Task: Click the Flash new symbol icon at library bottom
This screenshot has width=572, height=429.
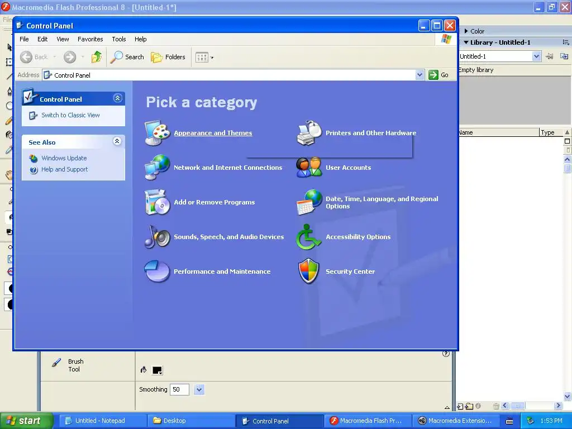Action: pyautogui.click(x=460, y=406)
